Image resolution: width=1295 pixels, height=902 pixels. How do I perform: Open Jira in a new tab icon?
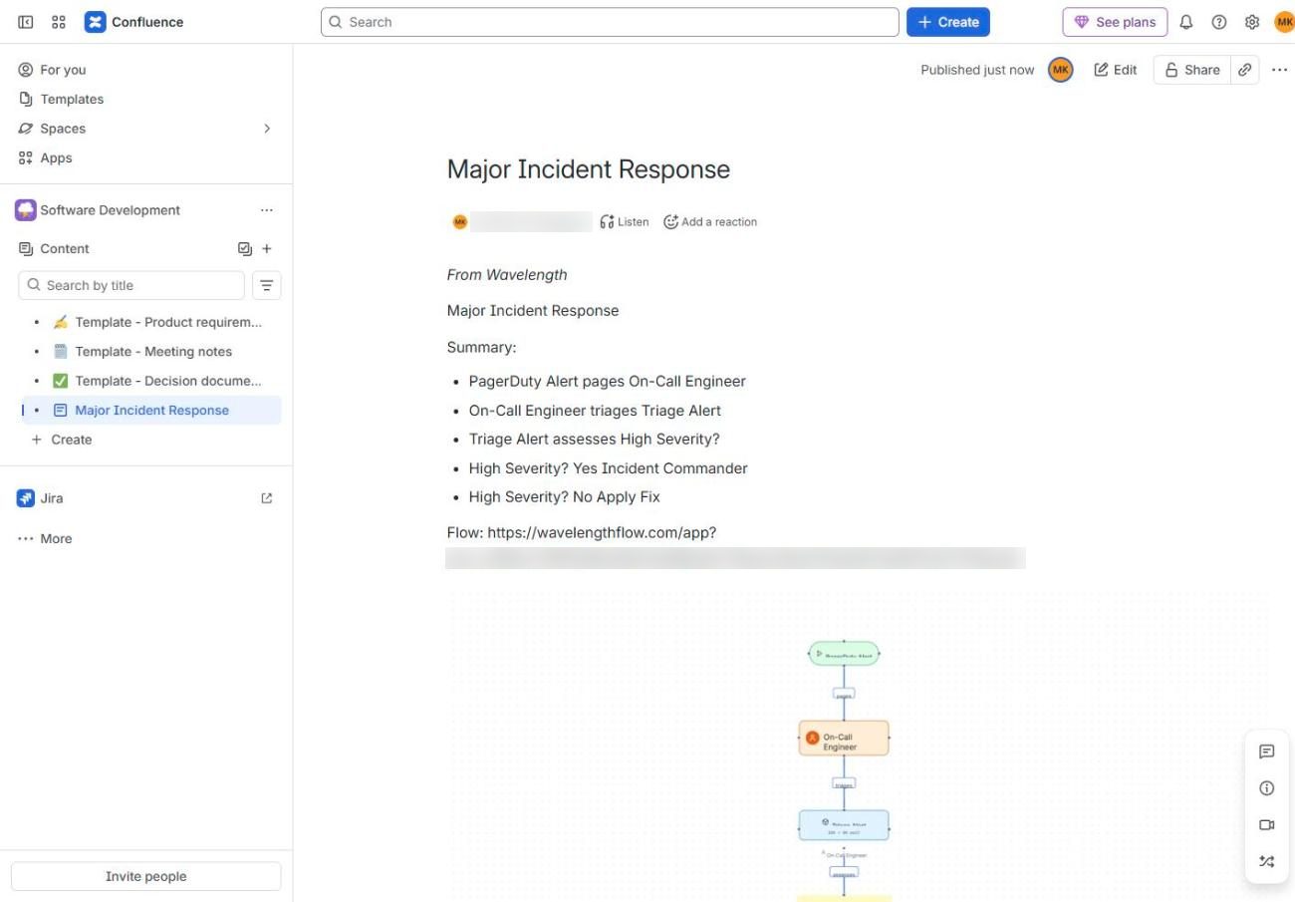(x=266, y=498)
